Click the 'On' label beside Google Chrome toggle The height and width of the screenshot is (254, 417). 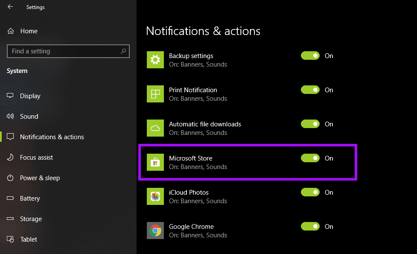pyautogui.click(x=329, y=227)
